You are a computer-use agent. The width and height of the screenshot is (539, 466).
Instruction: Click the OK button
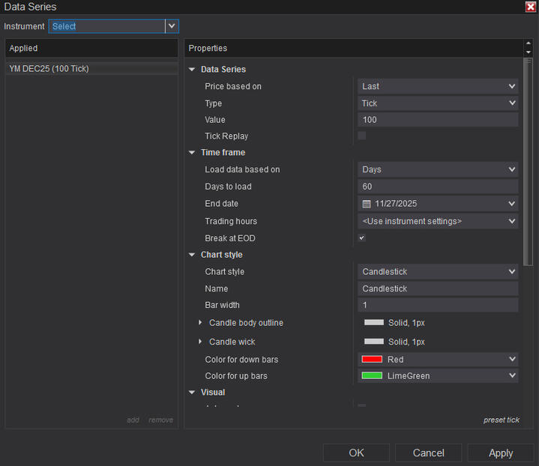click(x=356, y=453)
